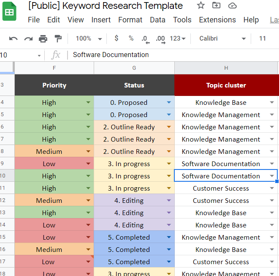The width and height of the screenshot is (279, 276).
Task: Click the Move to folder icon
Action: (x=217, y=5)
